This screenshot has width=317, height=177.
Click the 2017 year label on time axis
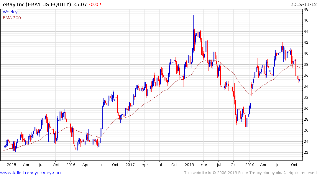(x=130, y=165)
